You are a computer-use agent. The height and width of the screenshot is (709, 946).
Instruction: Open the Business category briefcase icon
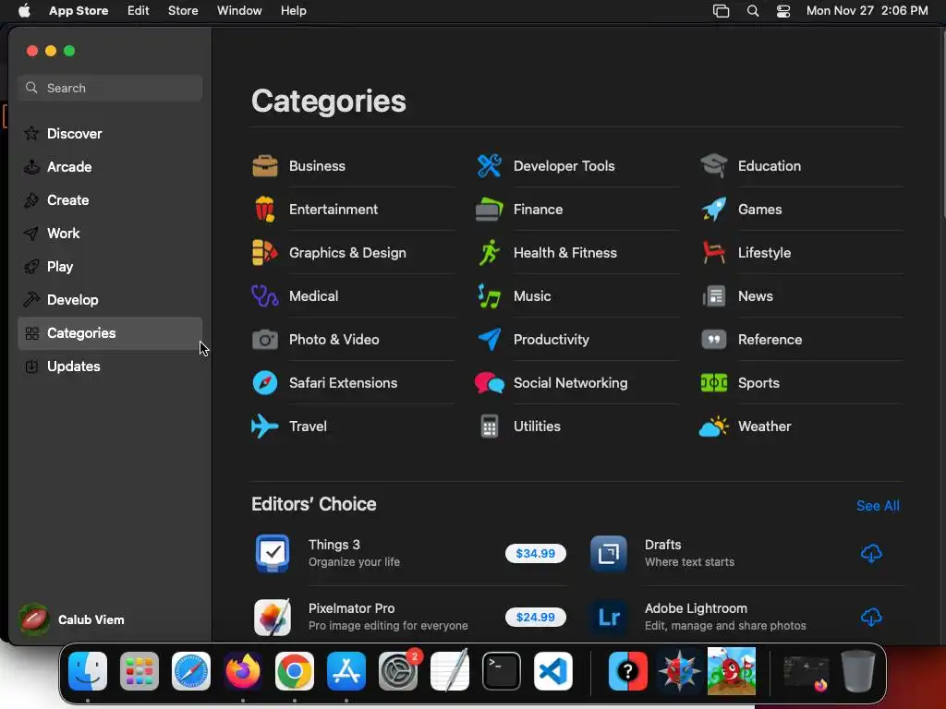coord(265,166)
